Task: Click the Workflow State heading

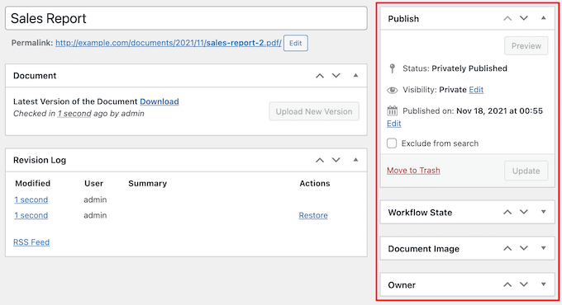Action: pos(420,213)
